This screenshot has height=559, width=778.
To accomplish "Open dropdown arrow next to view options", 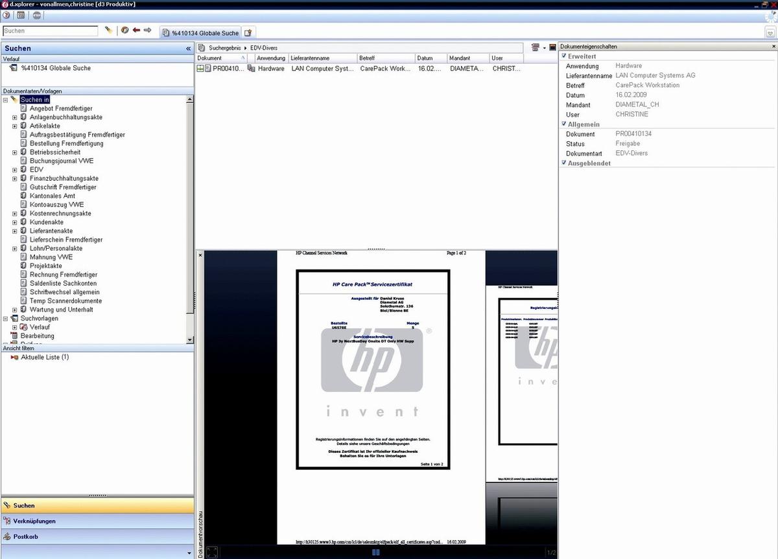I will (x=544, y=48).
